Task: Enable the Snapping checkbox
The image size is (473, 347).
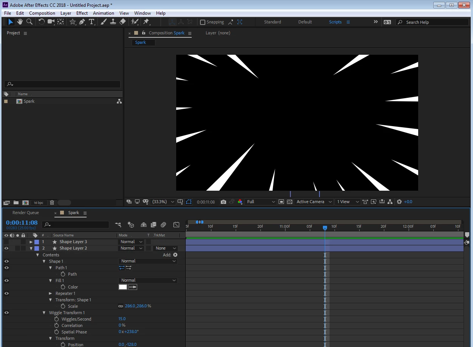Action: pyautogui.click(x=203, y=22)
